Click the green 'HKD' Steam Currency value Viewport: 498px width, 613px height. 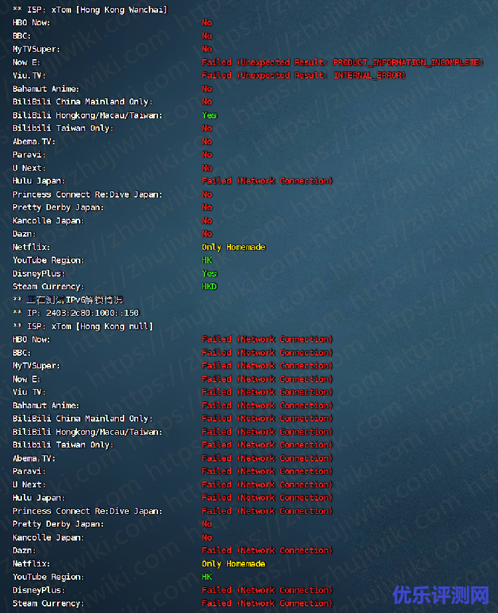point(209,287)
